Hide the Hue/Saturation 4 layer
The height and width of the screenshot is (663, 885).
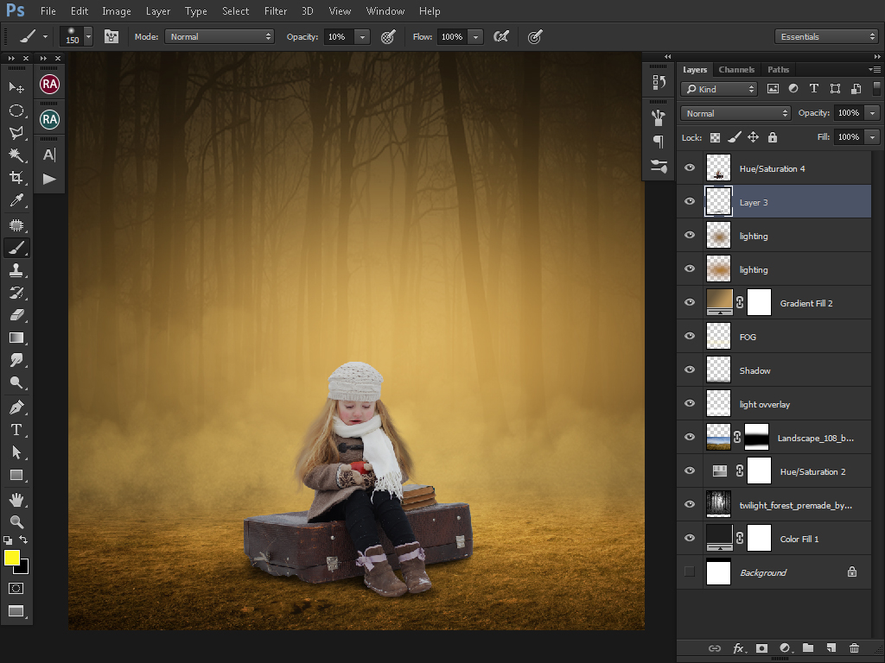tap(689, 168)
